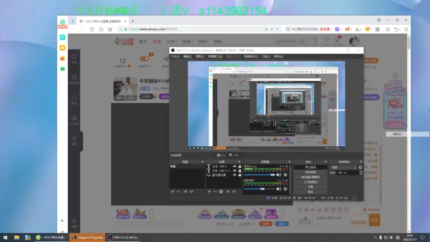Open settings gear of second mixer track

(x=285, y=189)
